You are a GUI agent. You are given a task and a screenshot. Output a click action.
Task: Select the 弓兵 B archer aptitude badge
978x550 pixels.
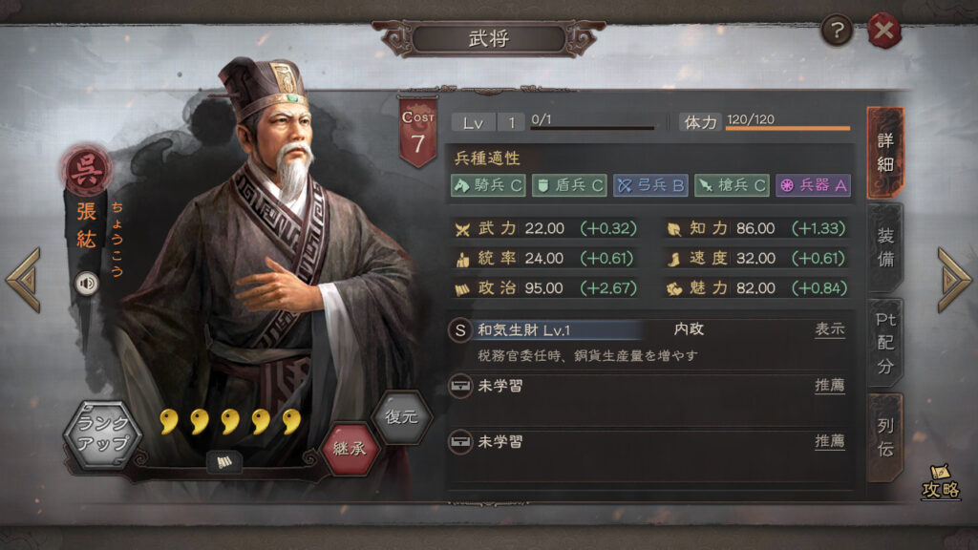[650, 185]
